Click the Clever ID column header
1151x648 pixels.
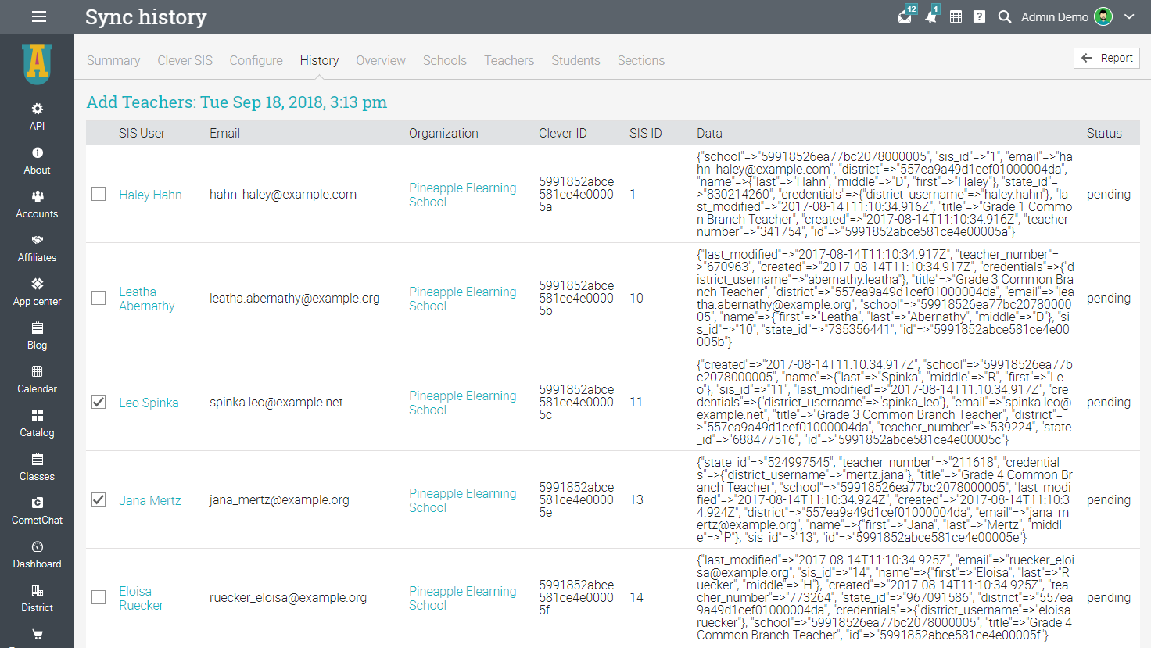tap(562, 133)
